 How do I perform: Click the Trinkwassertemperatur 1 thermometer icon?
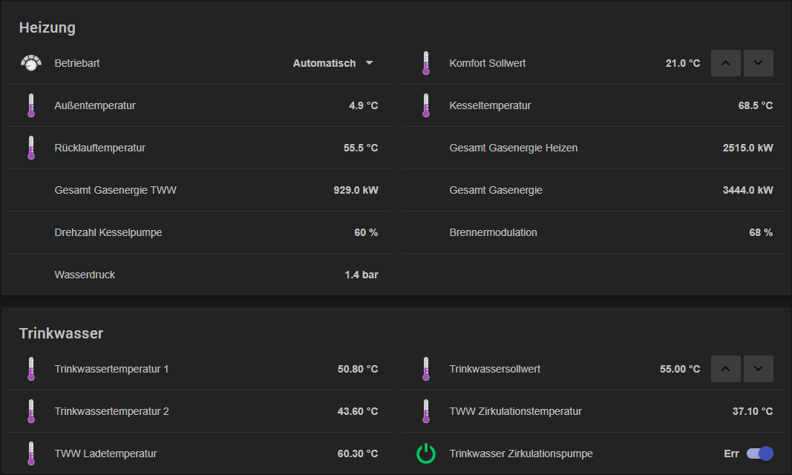[x=30, y=369]
